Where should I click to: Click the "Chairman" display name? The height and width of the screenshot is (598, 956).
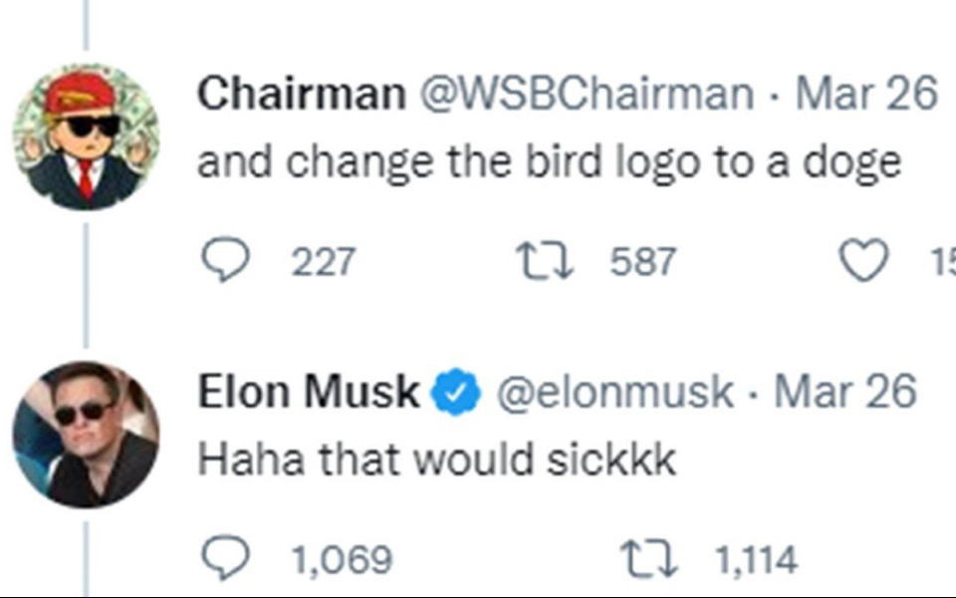[x=301, y=95]
